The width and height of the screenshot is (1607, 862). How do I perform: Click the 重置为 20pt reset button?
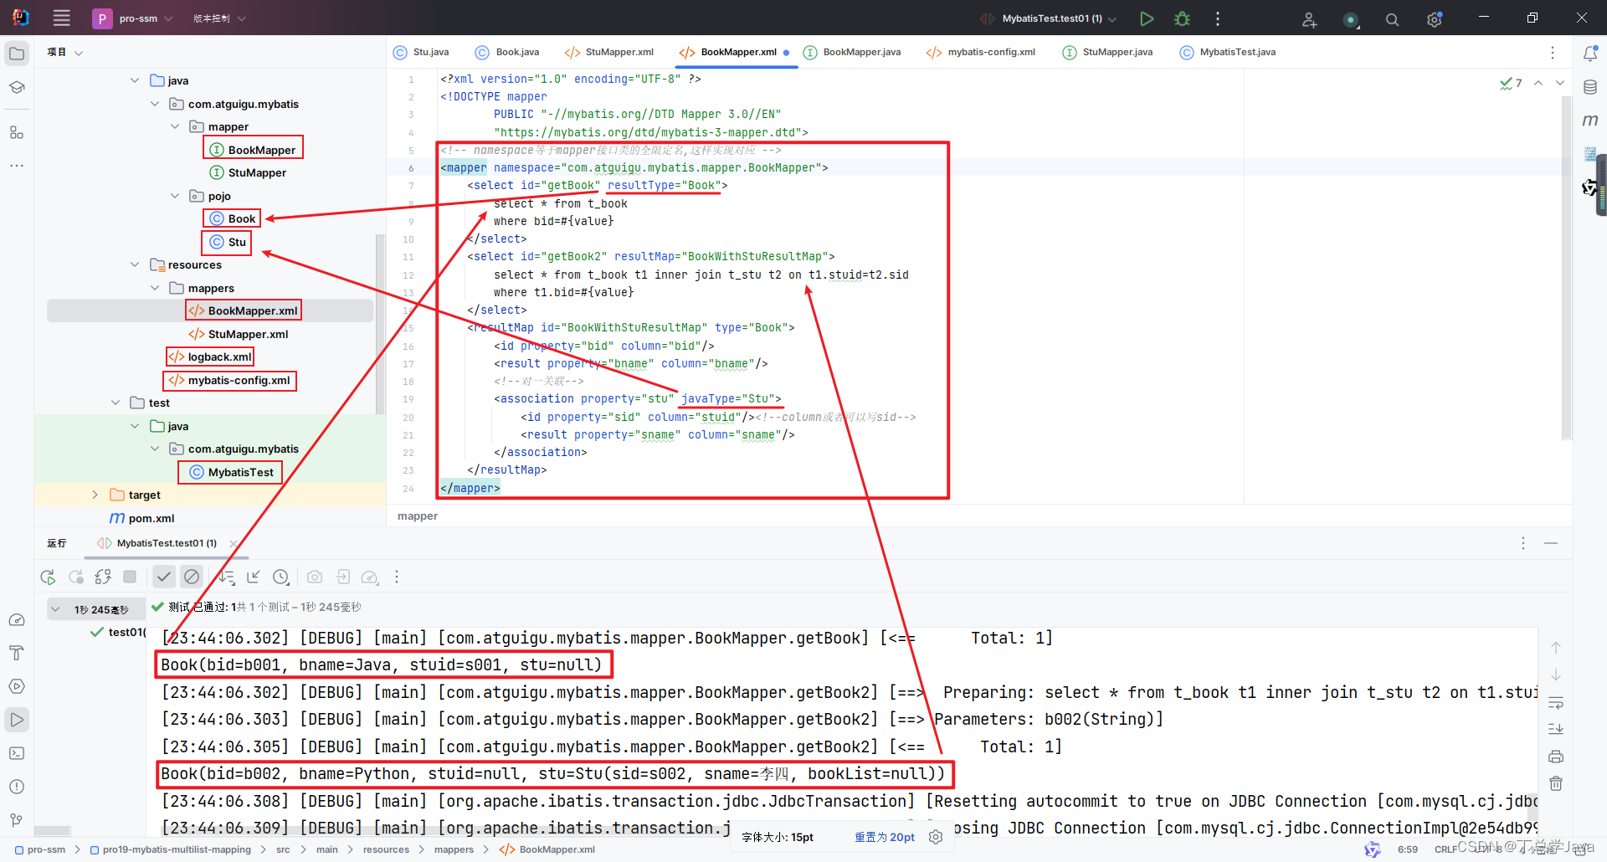pos(884,837)
